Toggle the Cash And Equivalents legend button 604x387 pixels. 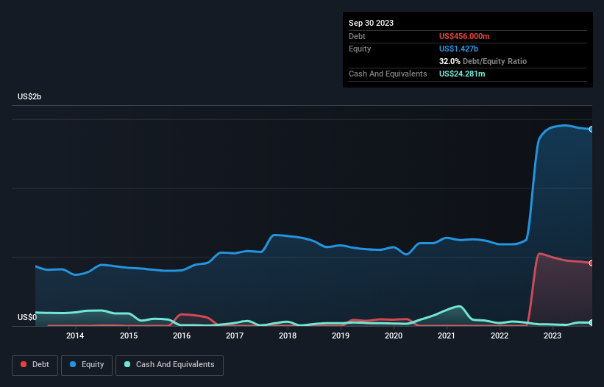169,365
